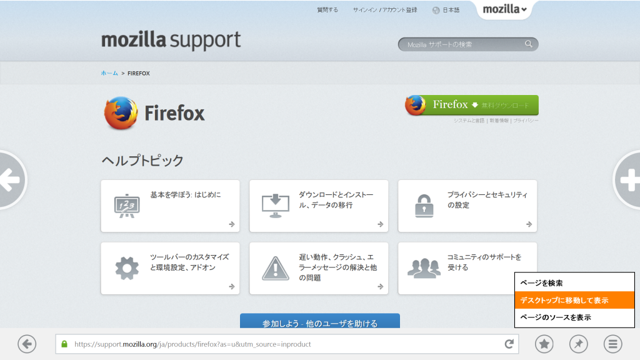Screen dimensions: 640x360
Task: Click arrow on 基本を学ぼう card
Action: coord(232,224)
